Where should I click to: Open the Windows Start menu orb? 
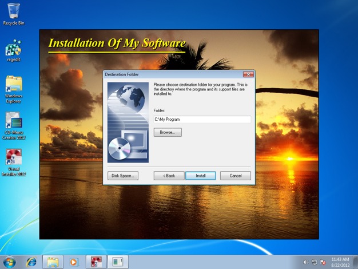coord(9,262)
